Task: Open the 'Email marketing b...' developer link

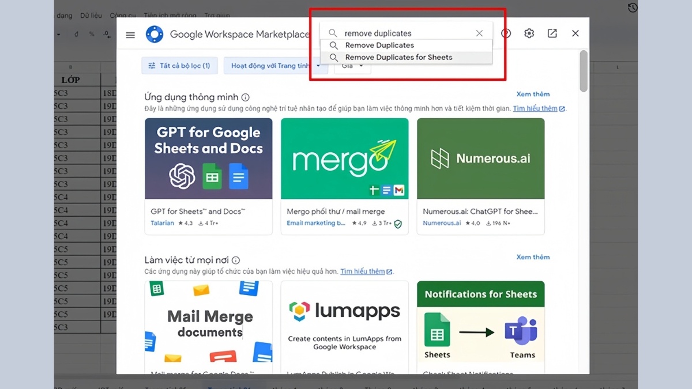Action: pyautogui.click(x=316, y=223)
